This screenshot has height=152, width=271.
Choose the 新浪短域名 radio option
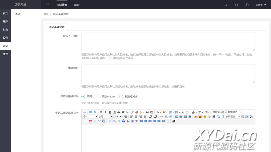121,97
